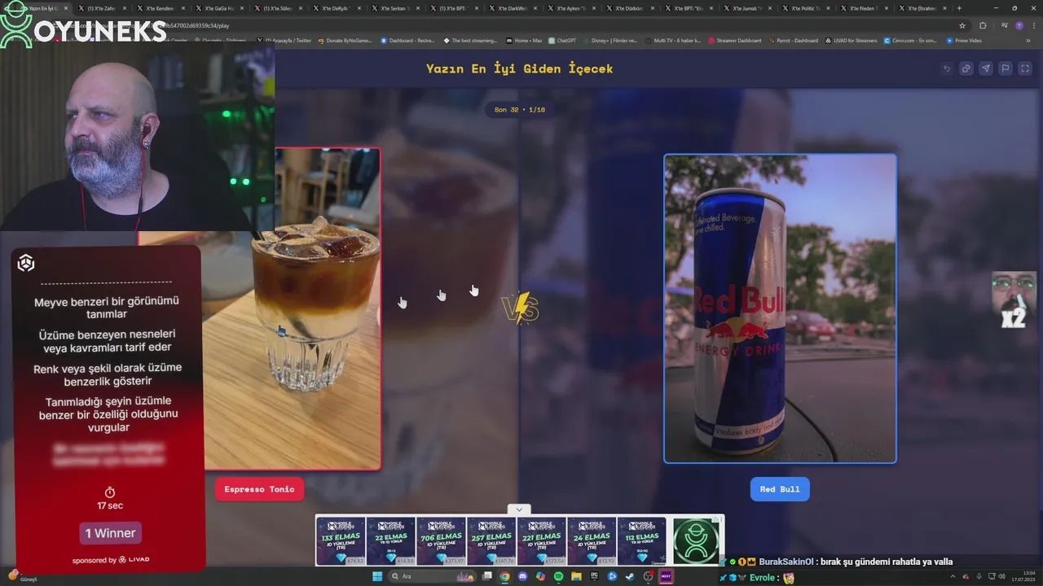Switch to the "X'te GaGa" tab
The height and width of the screenshot is (586, 1043).
[x=218, y=8]
